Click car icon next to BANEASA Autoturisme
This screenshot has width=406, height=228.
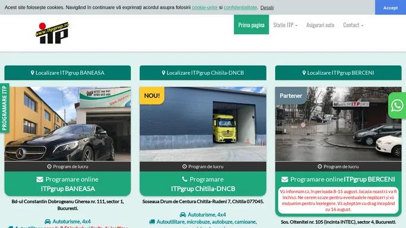tap(48, 221)
